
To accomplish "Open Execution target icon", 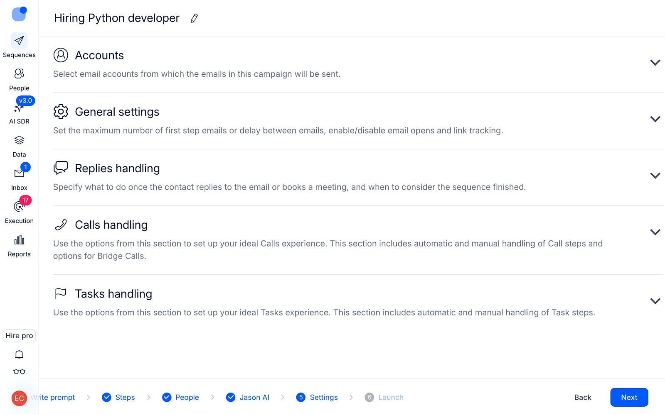I will 18,206.
